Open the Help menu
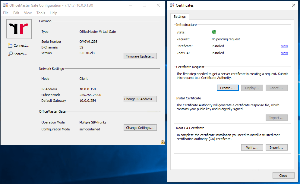The image size is (300, 184). pos(53,13)
